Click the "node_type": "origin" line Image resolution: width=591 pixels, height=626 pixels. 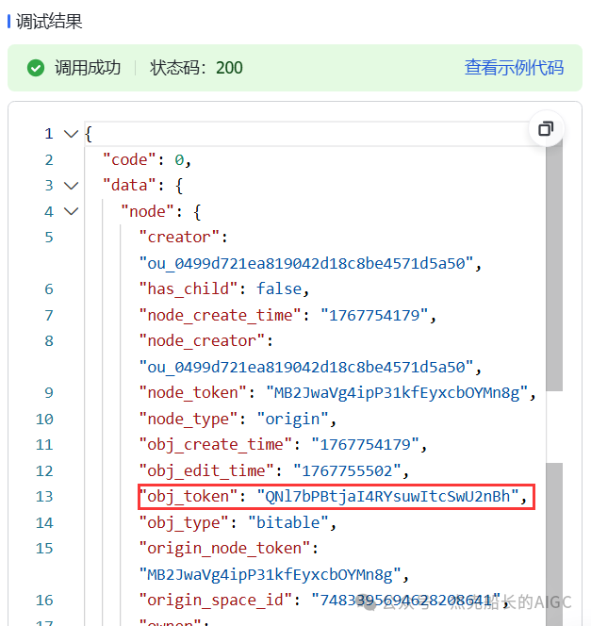(x=238, y=420)
